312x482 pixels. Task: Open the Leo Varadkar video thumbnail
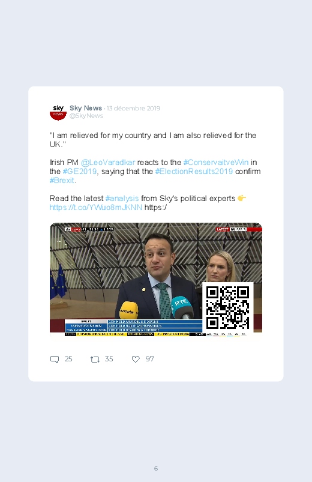(156, 279)
